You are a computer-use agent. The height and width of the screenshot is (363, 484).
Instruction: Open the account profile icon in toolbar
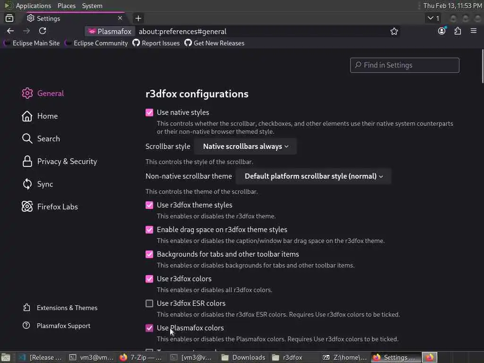coord(442,31)
